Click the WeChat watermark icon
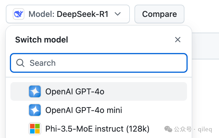 (x=168, y=129)
